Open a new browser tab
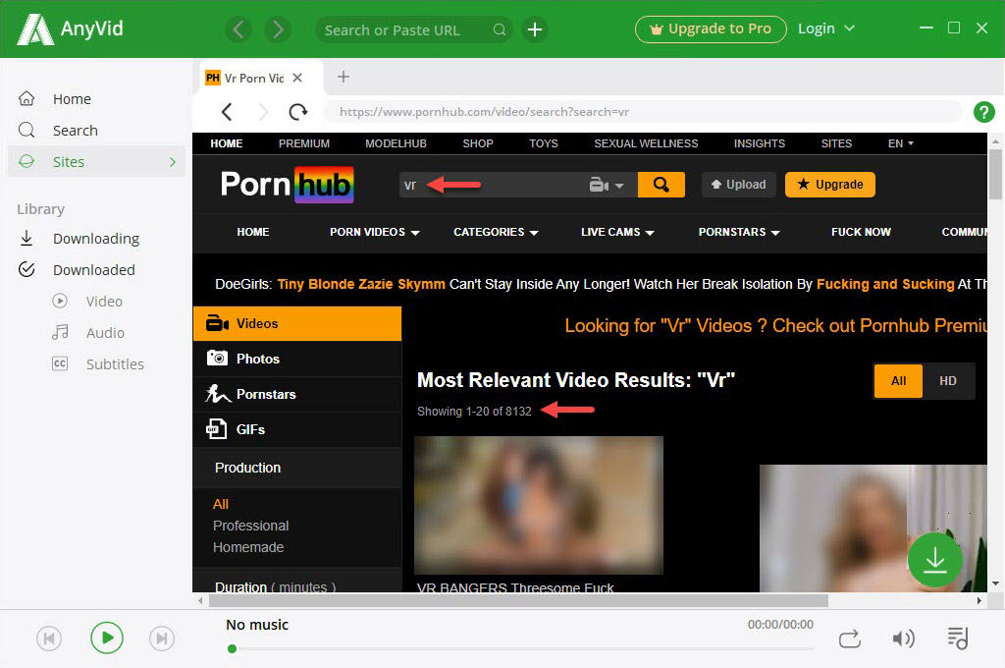This screenshot has height=668, width=1005. pyautogui.click(x=343, y=77)
